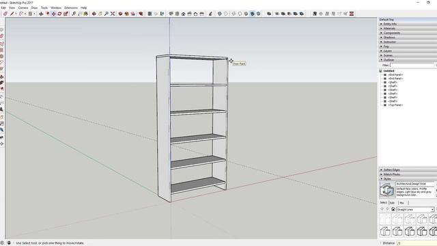Enable Shaded With Textures style

tap(252, 14)
